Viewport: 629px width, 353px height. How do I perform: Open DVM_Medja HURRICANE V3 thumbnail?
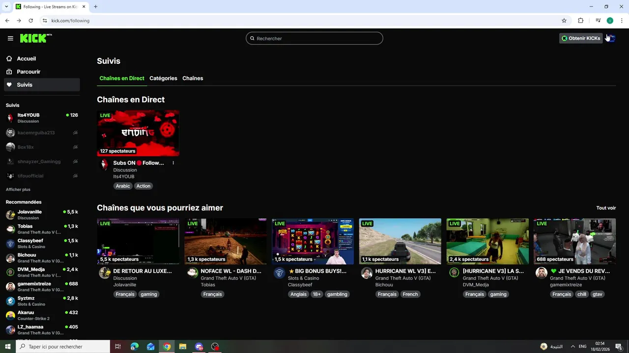click(x=487, y=241)
